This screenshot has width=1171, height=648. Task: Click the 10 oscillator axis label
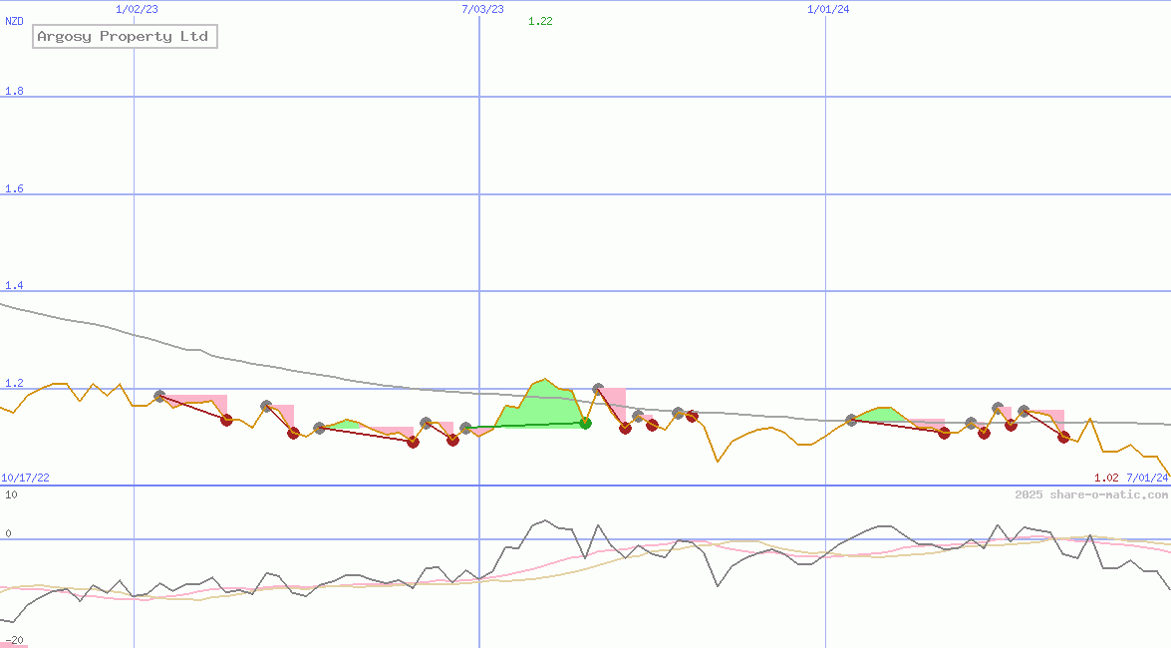tap(11, 494)
